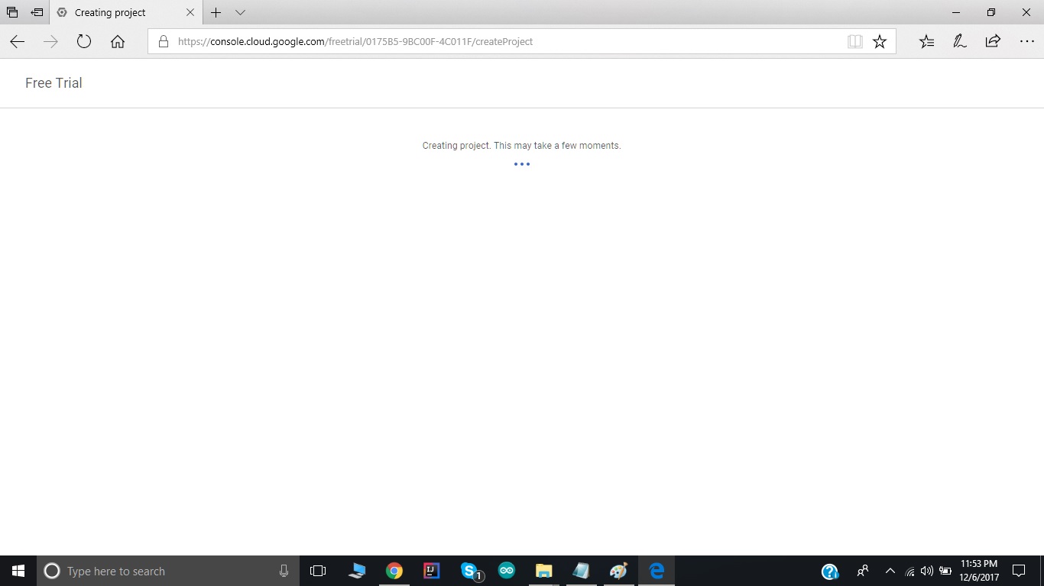Check battery status in tray
Image resolution: width=1044 pixels, height=586 pixels.
click(945, 571)
